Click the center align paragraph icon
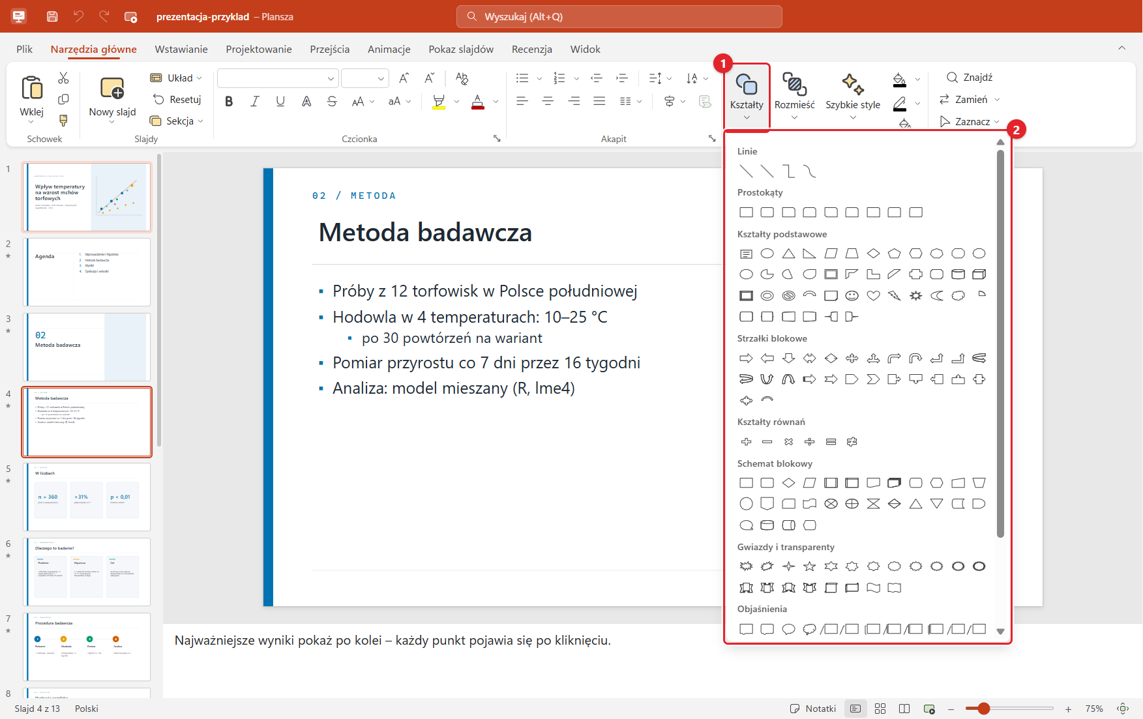The width and height of the screenshot is (1143, 719). coord(548,101)
